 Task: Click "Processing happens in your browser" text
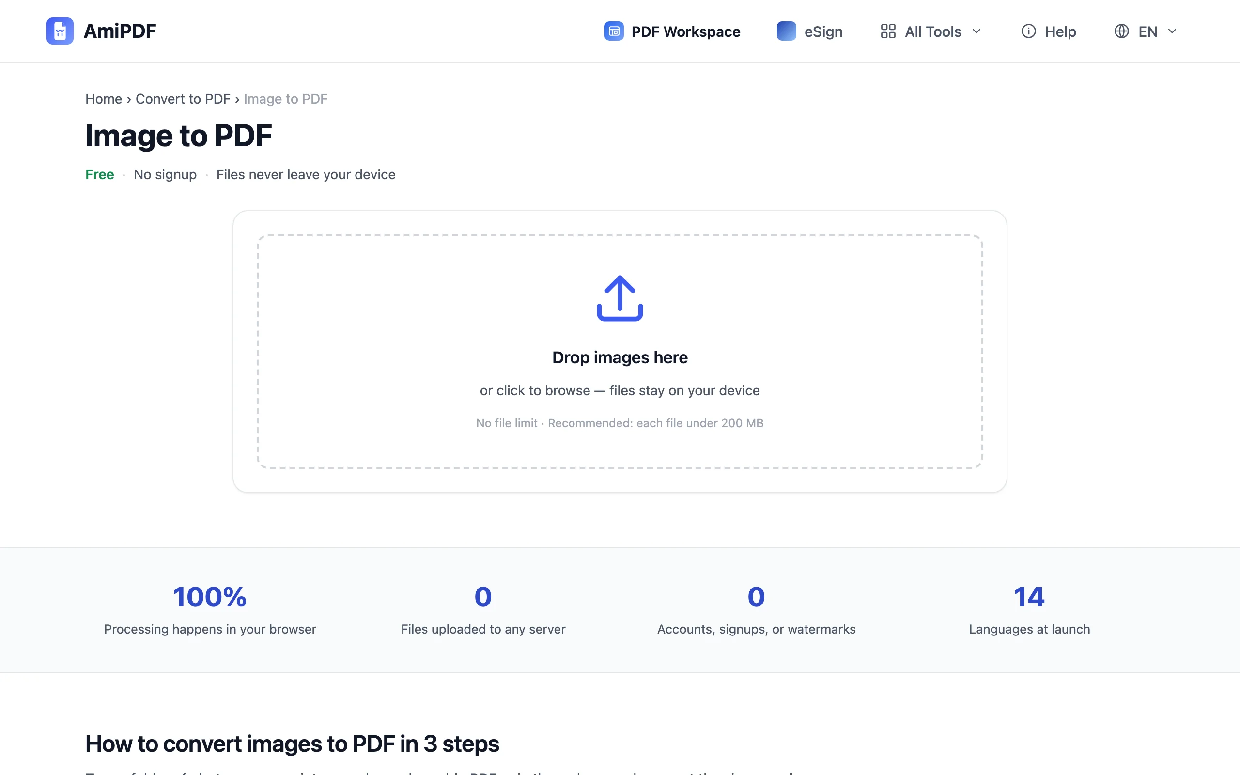[x=210, y=629]
